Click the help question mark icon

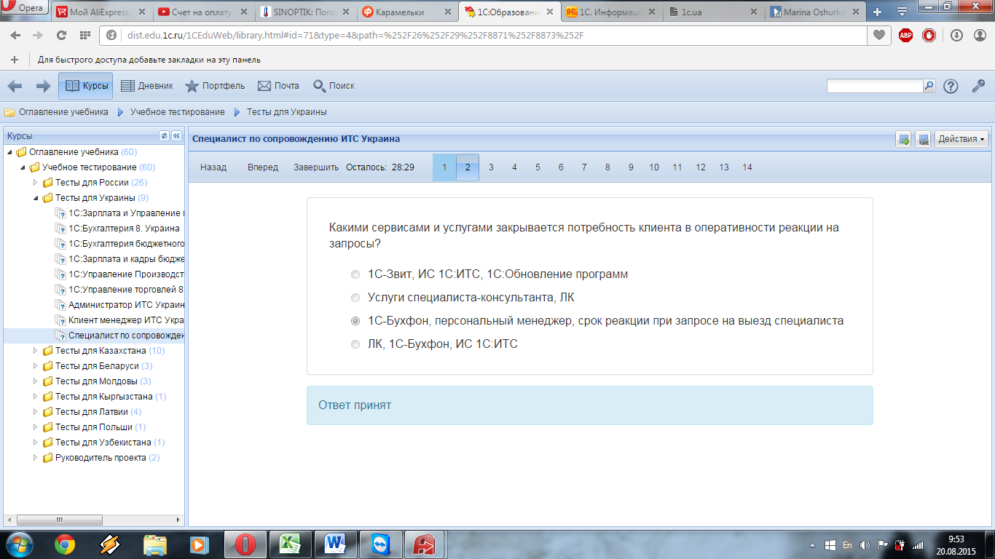click(x=951, y=86)
